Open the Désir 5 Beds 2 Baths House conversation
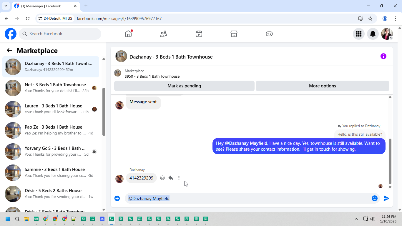The width and height of the screenshot is (402, 226). pos(51,194)
